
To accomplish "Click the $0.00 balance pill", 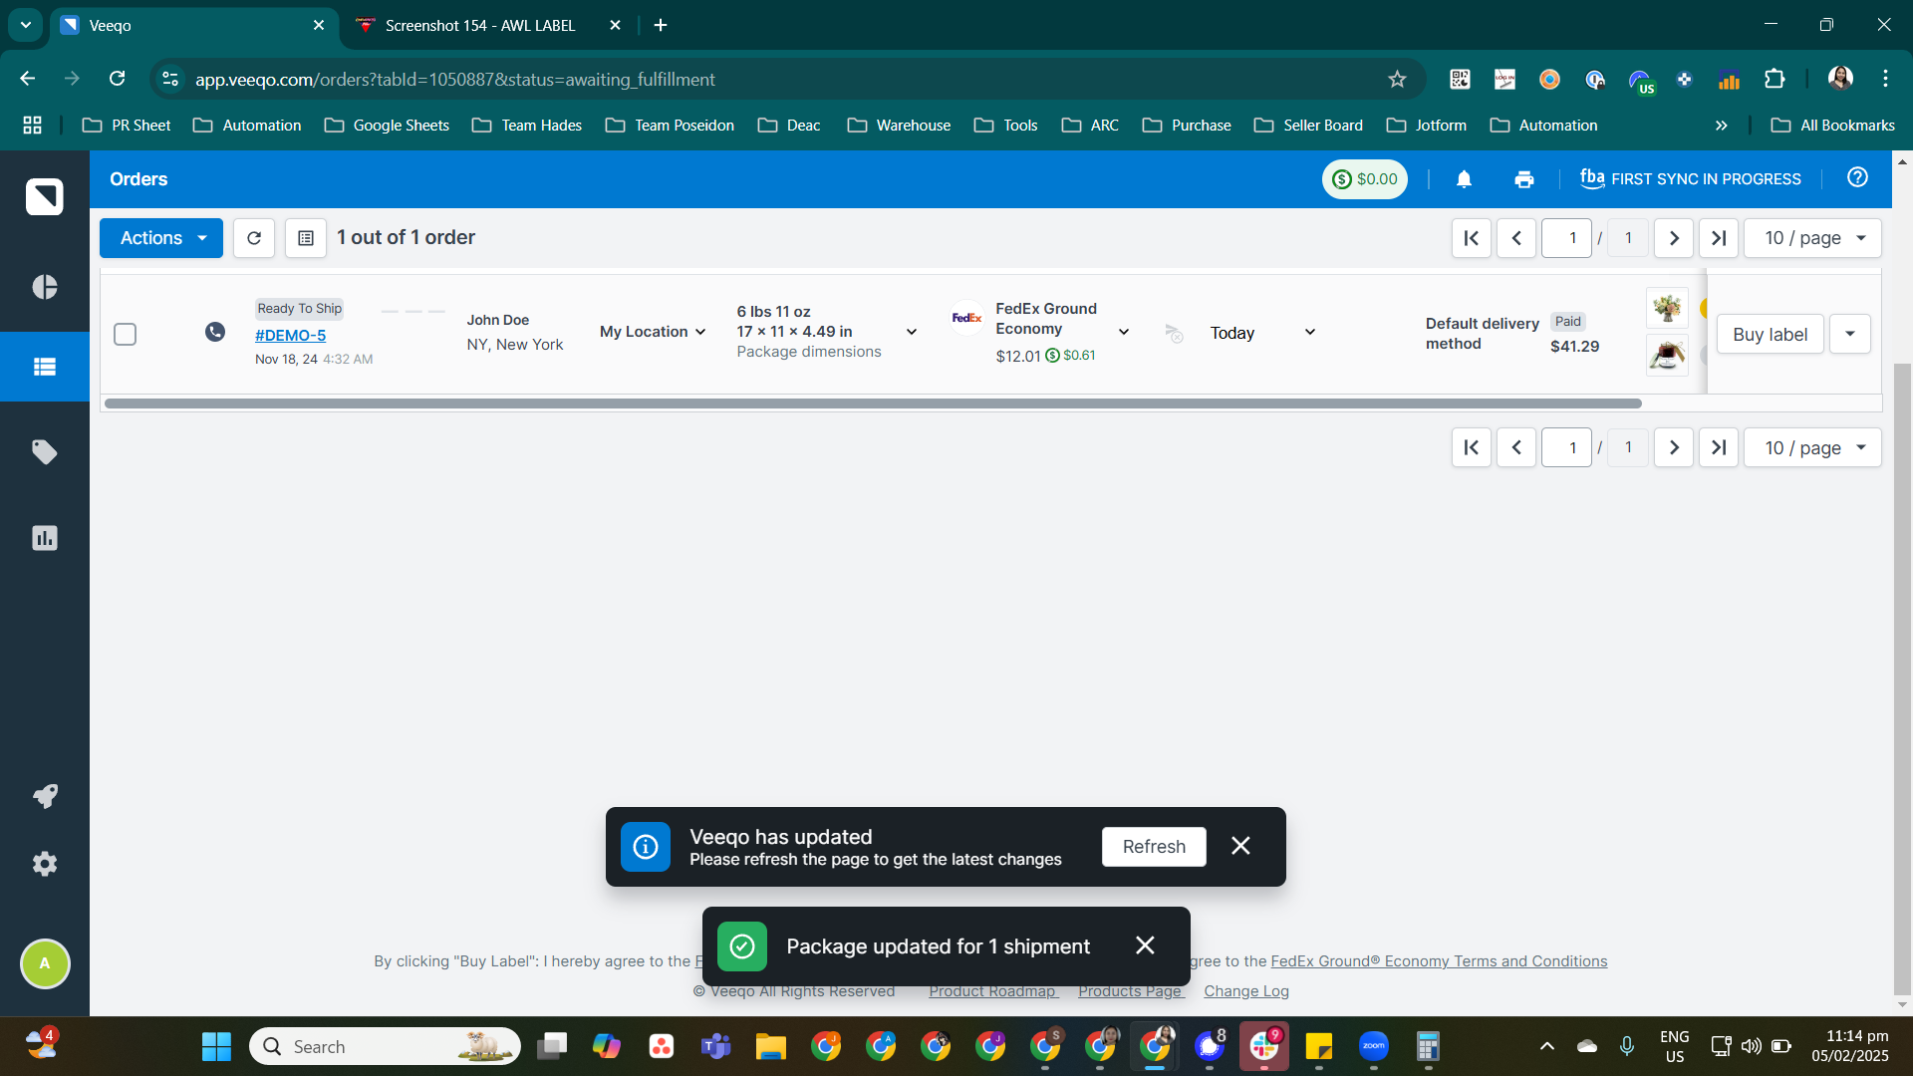I will point(1364,179).
